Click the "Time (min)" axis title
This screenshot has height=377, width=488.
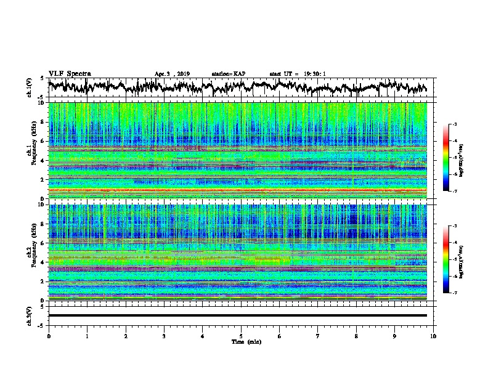(x=246, y=342)
